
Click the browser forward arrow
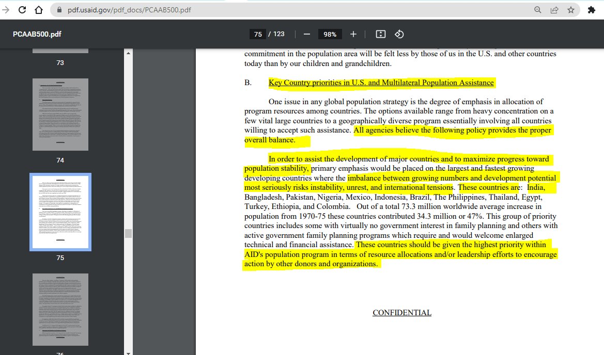(5, 10)
